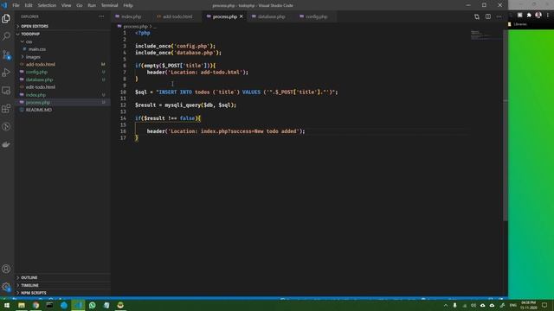Open the Selection menu

pos(47,5)
